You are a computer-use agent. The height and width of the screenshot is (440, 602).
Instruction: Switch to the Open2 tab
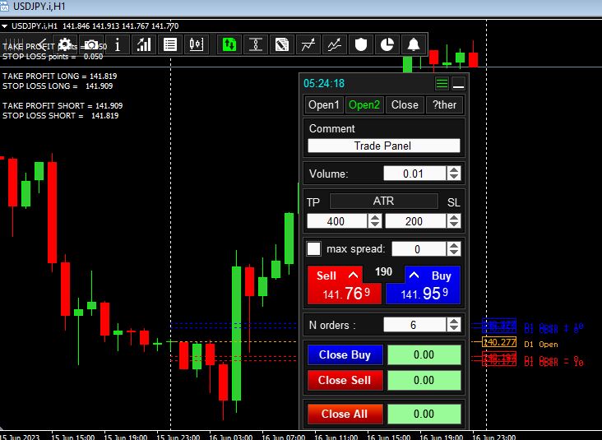(x=364, y=104)
